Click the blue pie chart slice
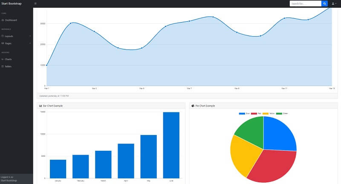This screenshot has width=341, height=184. [x=278, y=135]
